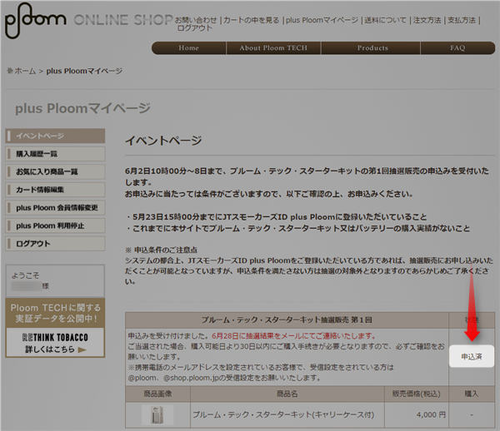
Task: Select the Home navigation tab
Action: pyautogui.click(x=189, y=48)
